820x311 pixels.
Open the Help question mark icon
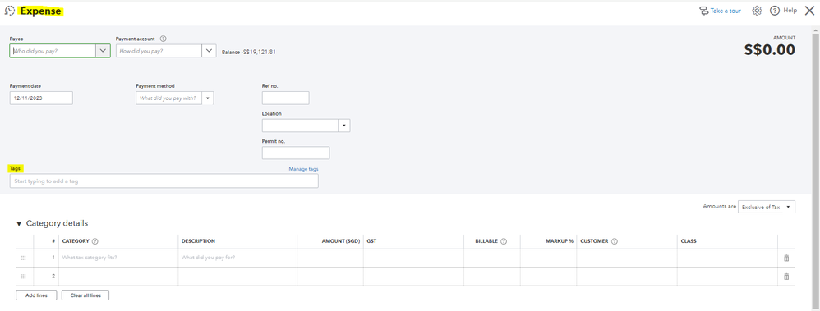click(775, 11)
